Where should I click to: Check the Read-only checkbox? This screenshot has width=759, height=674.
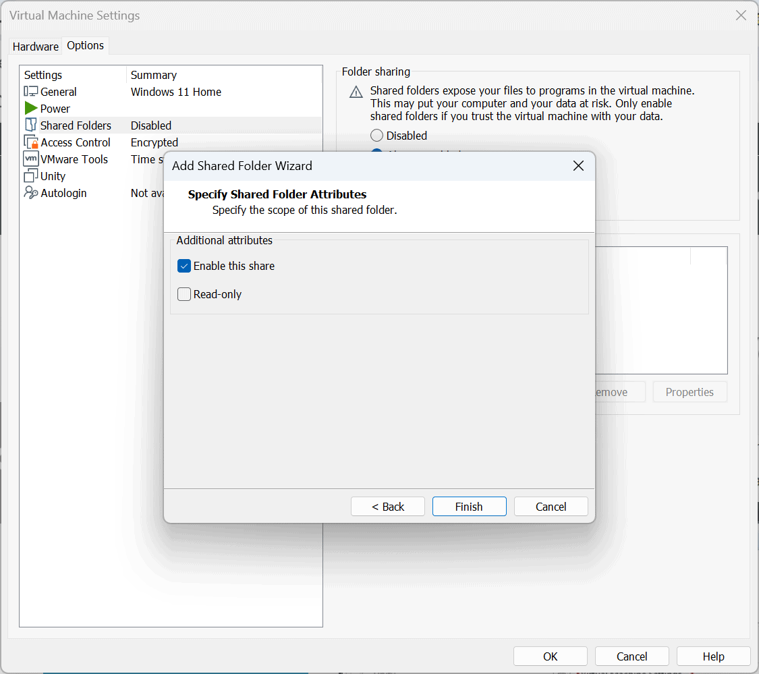coord(184,294)
